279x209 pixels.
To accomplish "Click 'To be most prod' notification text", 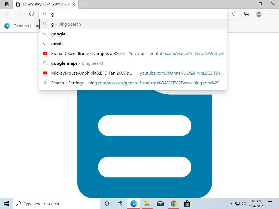I will click(27, 26).
